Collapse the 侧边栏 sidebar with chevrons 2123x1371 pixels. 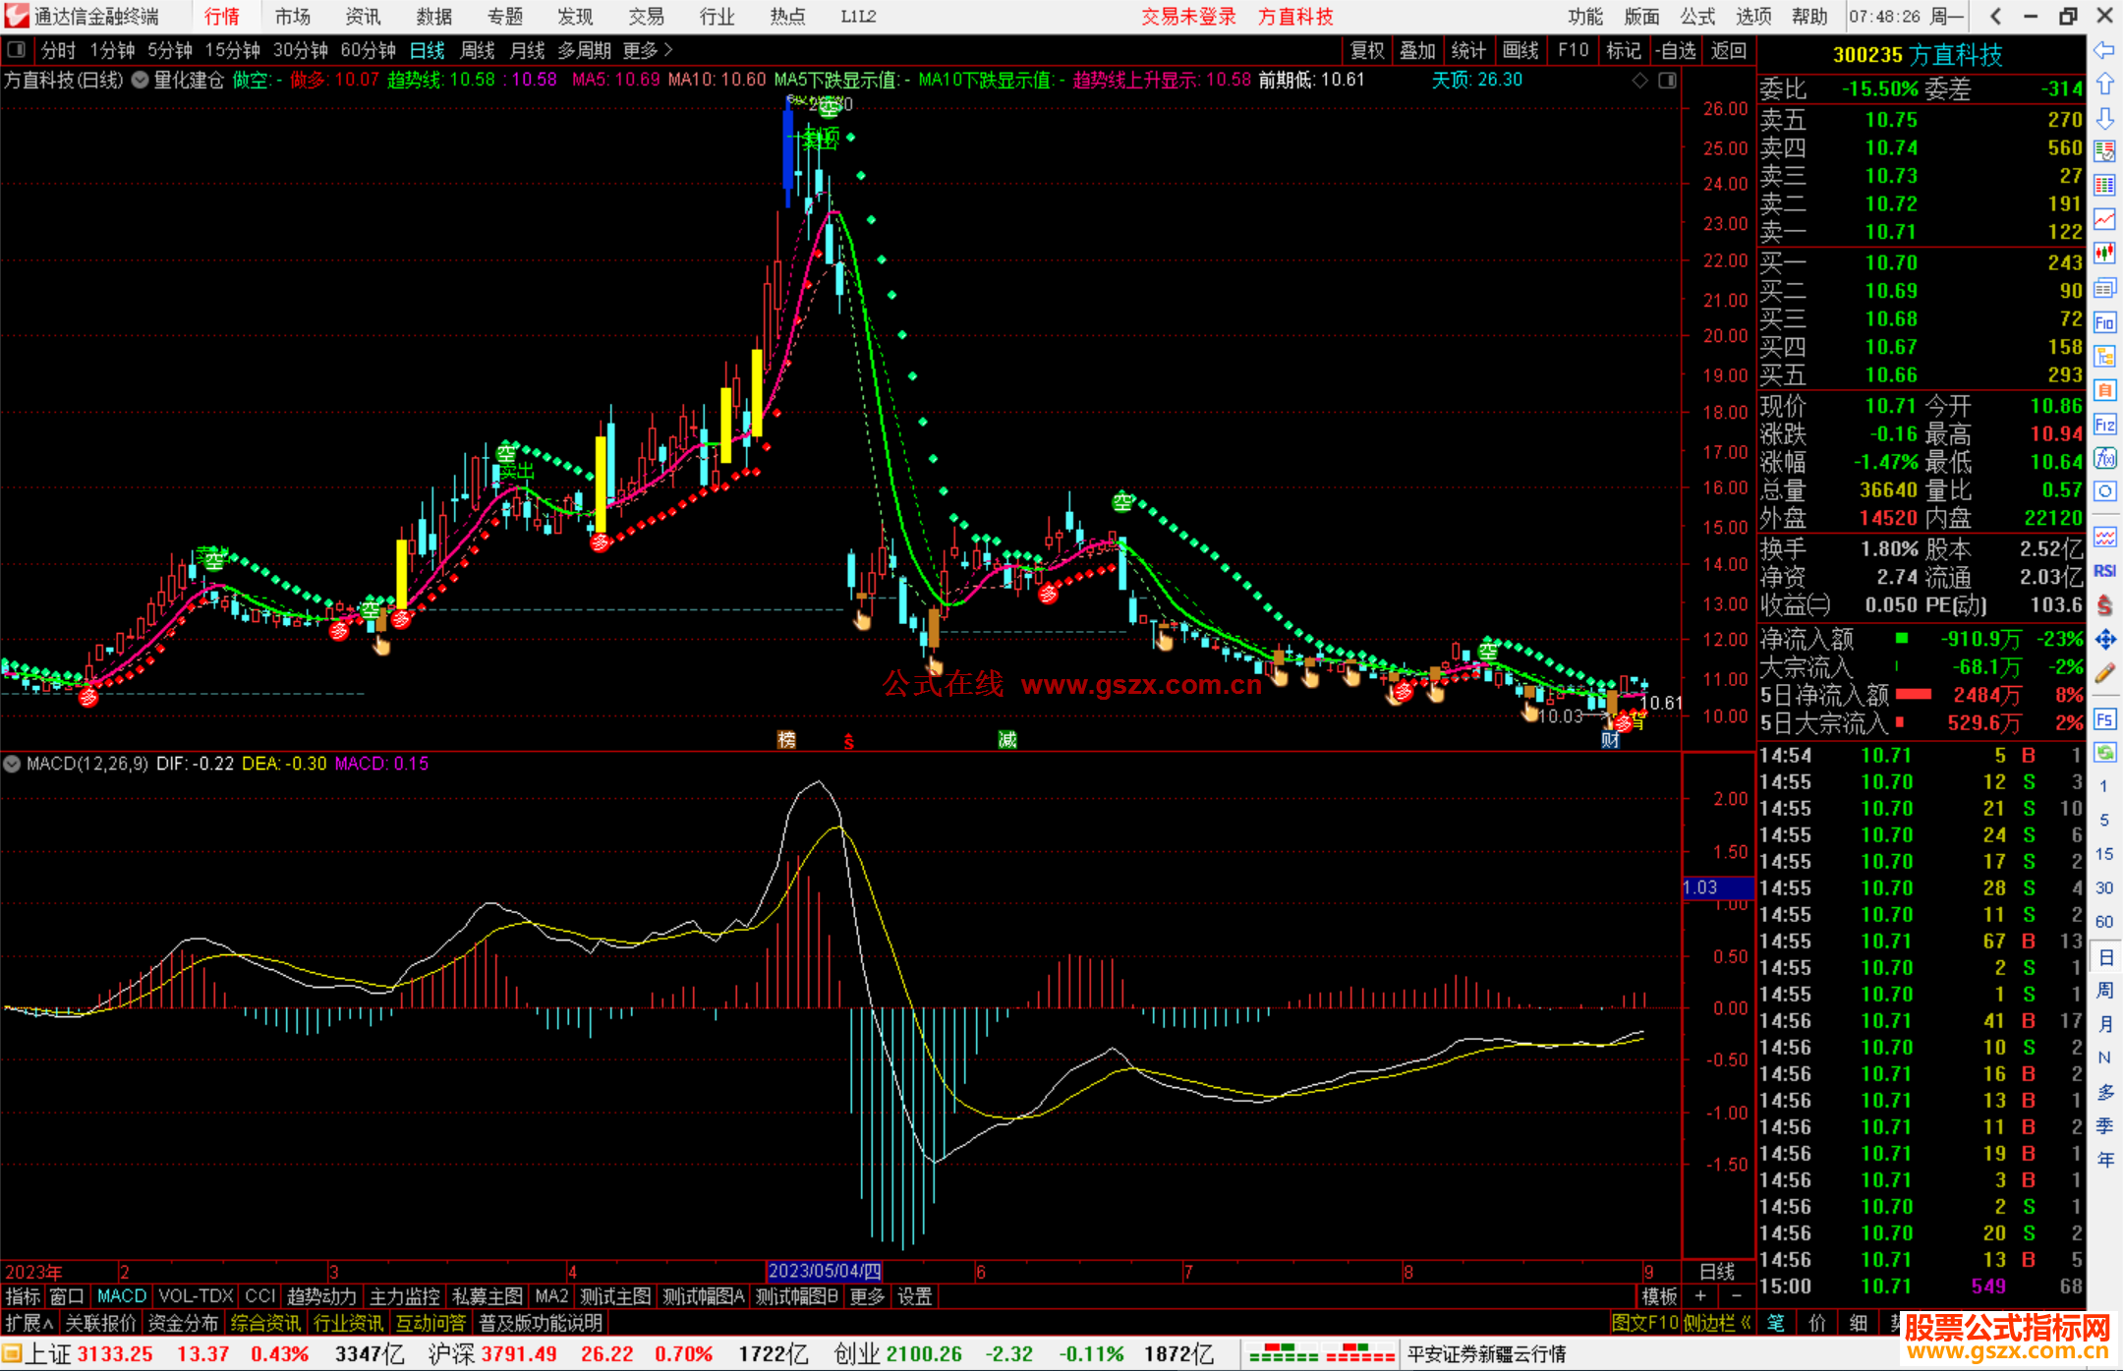[x=1717, y=1323]
